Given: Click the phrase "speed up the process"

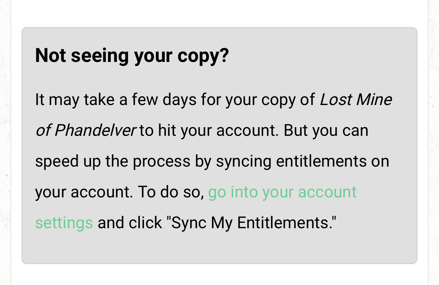Looking at the screenshot, I should [112, 161].
